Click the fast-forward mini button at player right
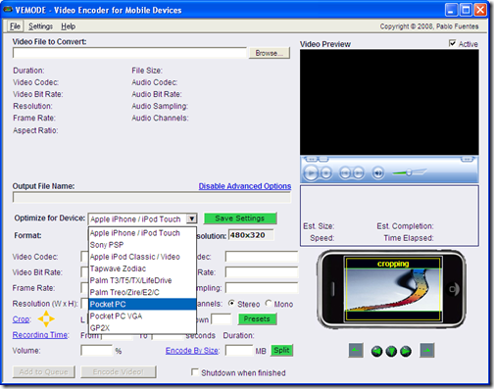The width and height of the screenshot is (494, 389). tap(467, 159)
